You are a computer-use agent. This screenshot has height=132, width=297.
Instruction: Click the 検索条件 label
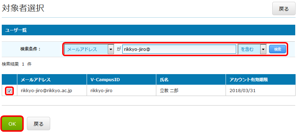click(30, 49)
